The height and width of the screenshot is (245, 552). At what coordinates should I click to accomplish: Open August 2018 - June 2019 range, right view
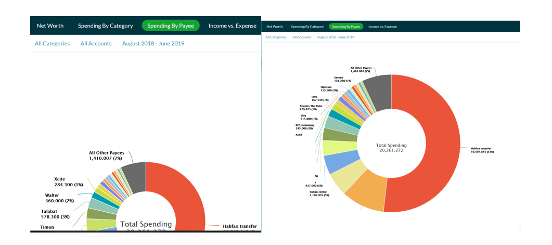point(336,37)
